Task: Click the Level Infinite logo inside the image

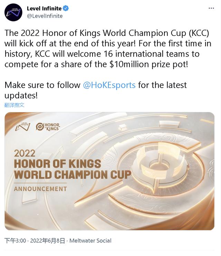Action: point(23,126)
